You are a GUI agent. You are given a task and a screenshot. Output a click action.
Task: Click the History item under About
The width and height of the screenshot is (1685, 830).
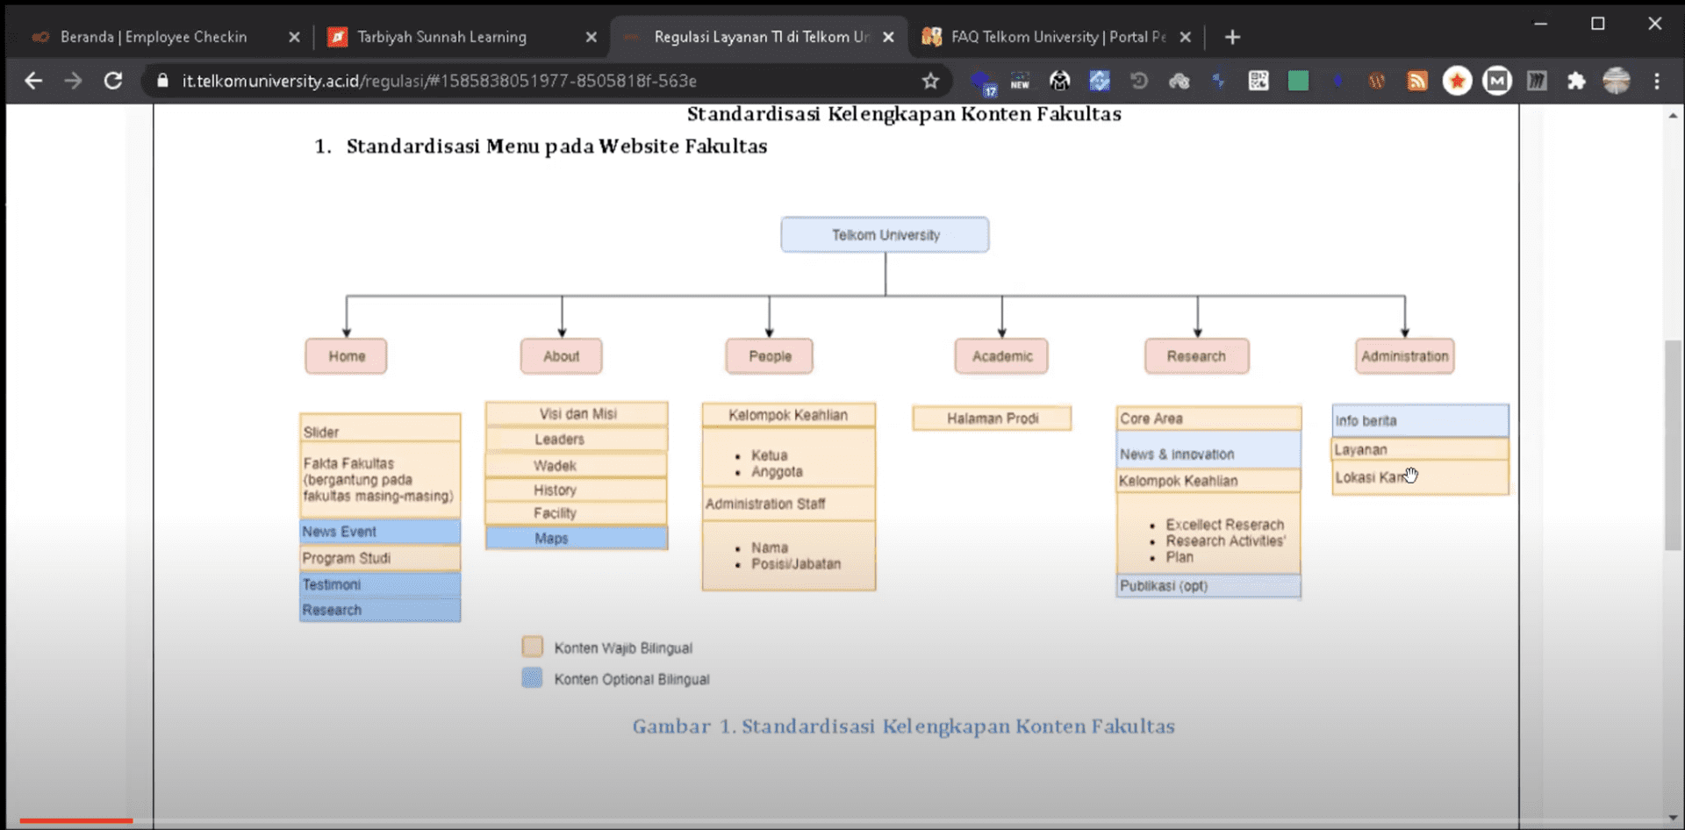point(577,490)
